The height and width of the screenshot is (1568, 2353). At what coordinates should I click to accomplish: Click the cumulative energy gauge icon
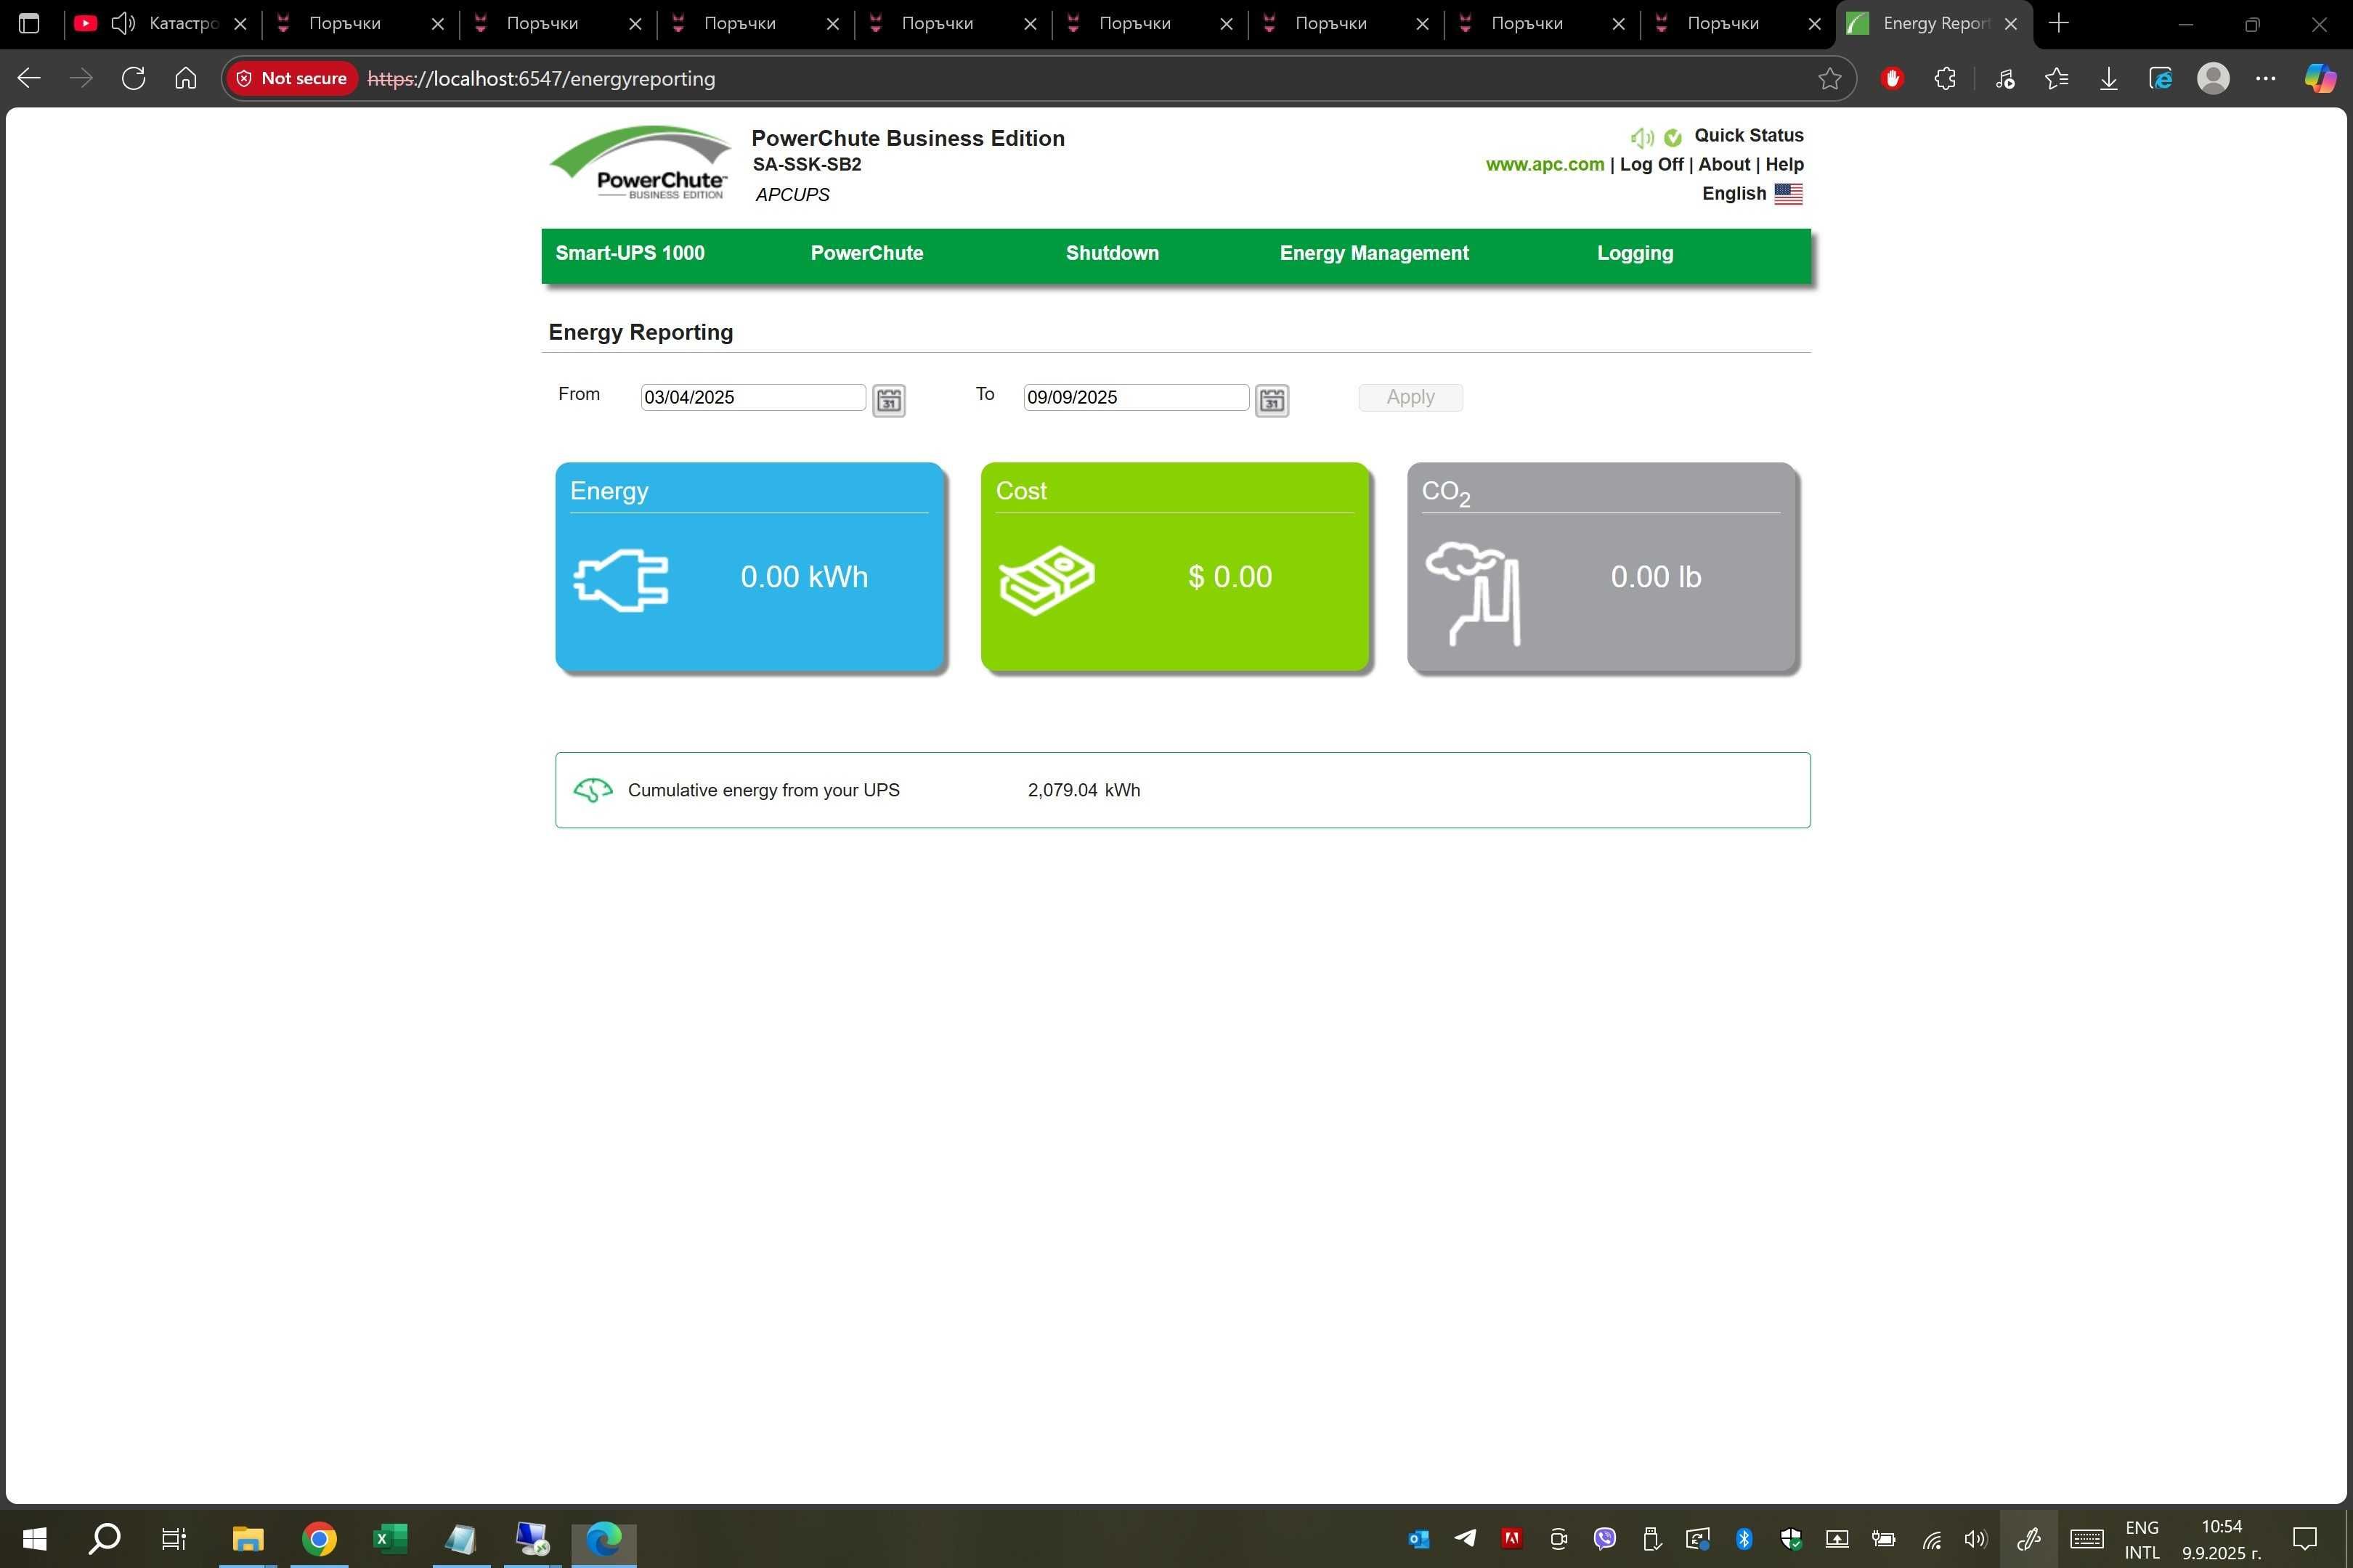[x=593, y=791]
